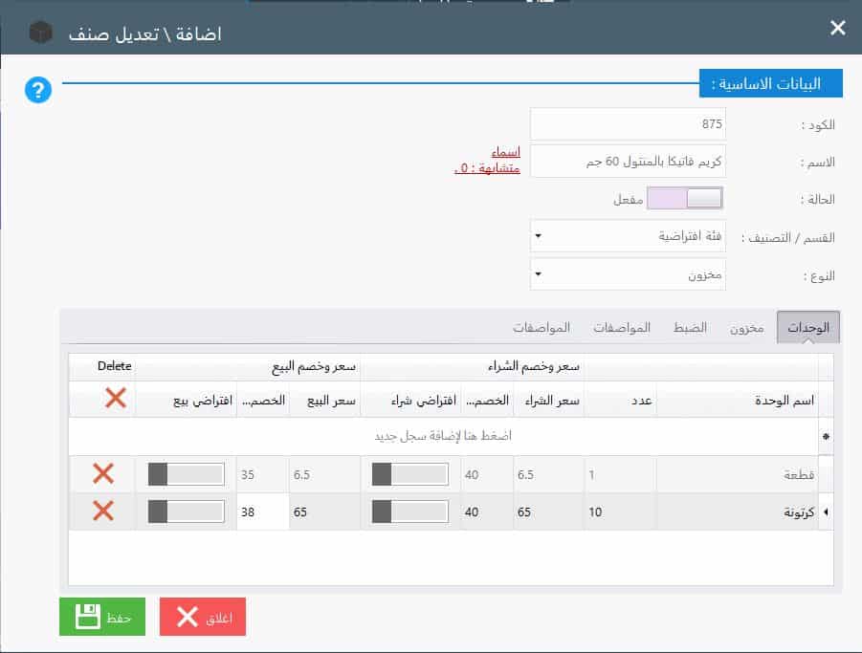Viewport: 862px width, 653px height.
Task: Switch to the الوحدات tab
Action: point(808,328)
